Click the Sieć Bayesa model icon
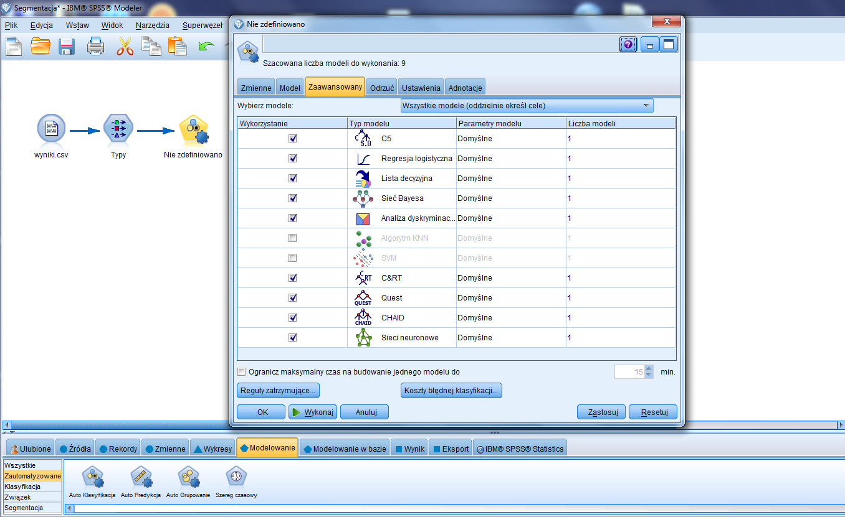Viewport: 845px width, 517px height. (x=363, y=198)
